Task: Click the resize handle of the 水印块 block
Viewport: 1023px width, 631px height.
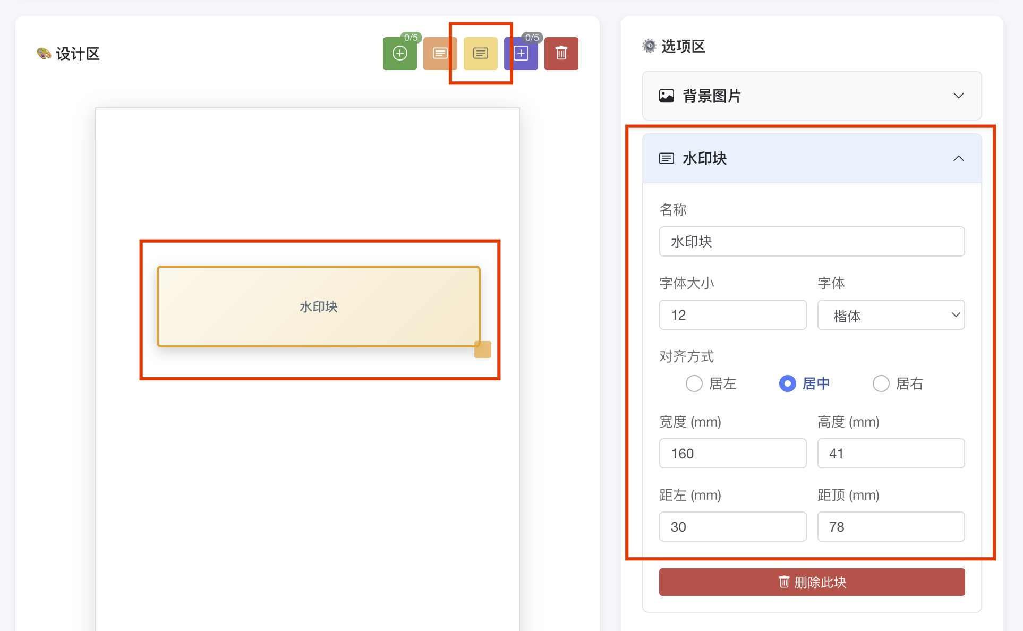Action: [x=482, y=349]
